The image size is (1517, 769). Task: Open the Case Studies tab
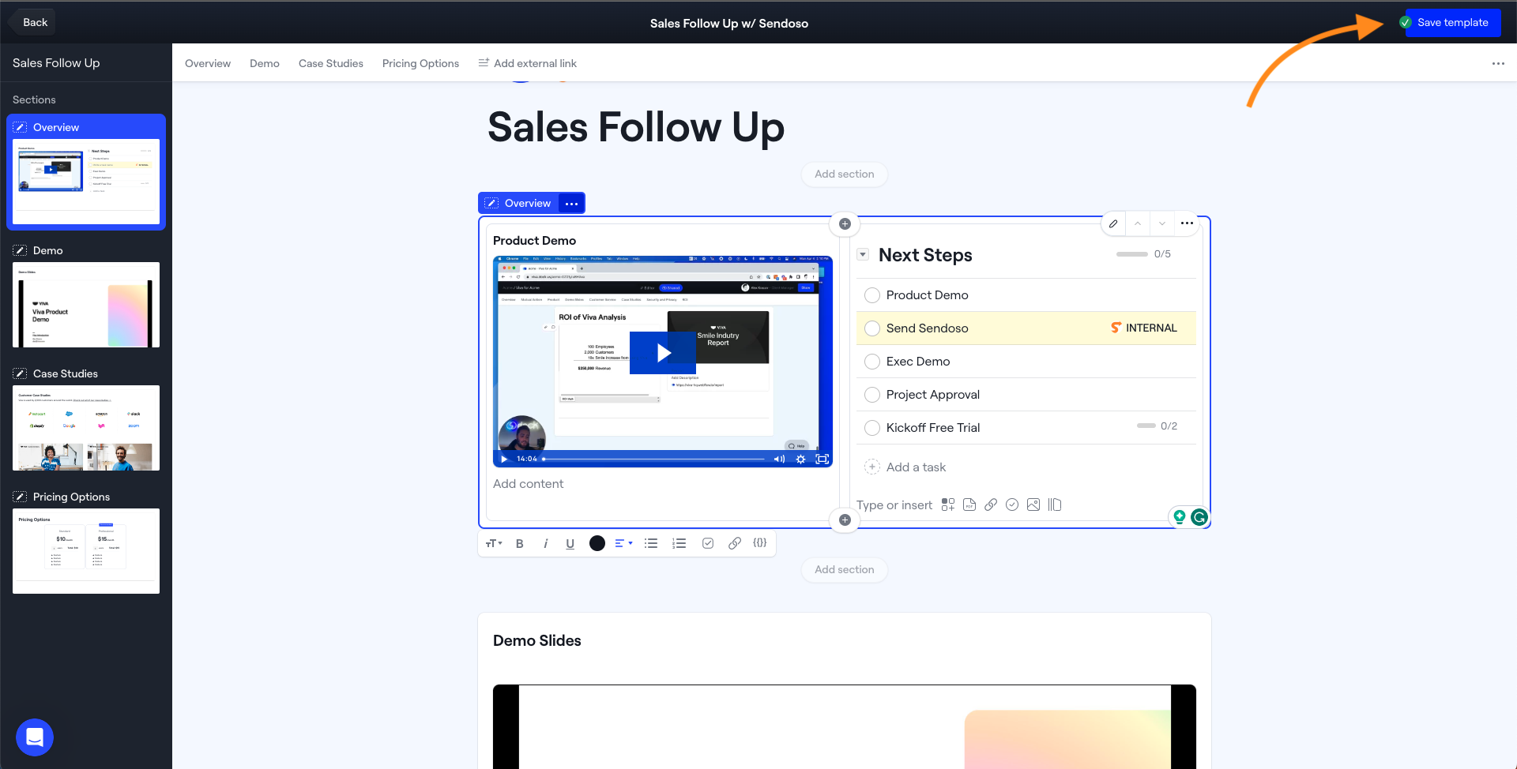(331, 63)
